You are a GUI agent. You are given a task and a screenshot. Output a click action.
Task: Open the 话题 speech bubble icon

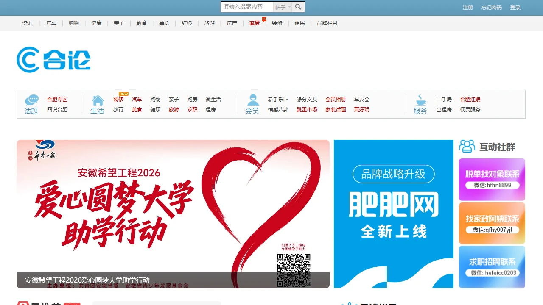pyautogui.click(x=31, y=100)
